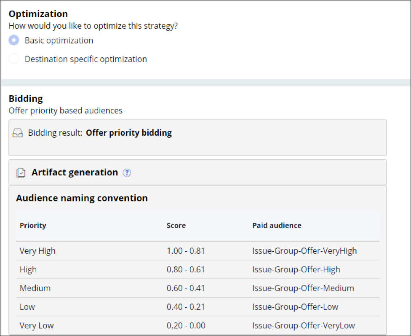Click the Offer priority bidding result text

click(x=128, y=133)
